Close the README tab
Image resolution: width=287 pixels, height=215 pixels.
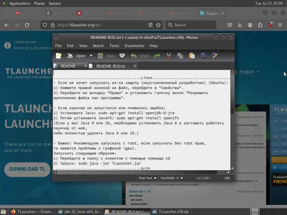(85, 66)
